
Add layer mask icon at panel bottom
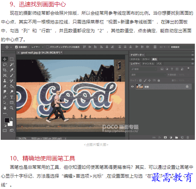[165, 137]
